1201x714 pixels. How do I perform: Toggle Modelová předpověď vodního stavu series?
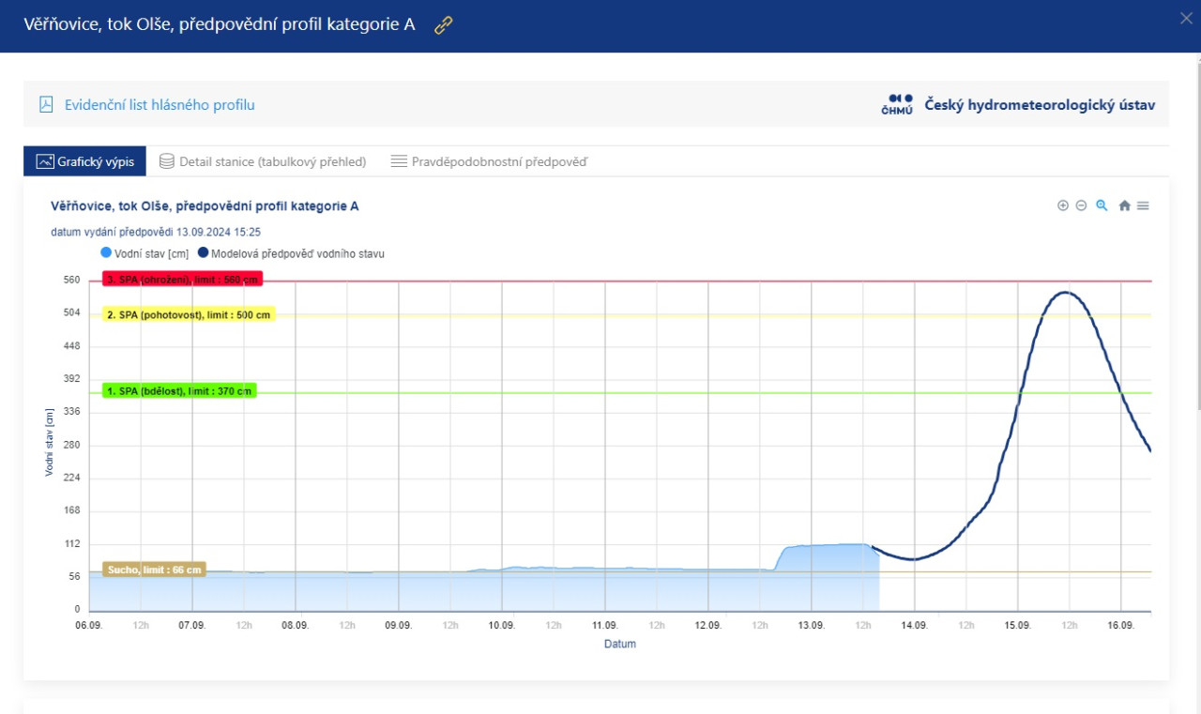(291, 253)
